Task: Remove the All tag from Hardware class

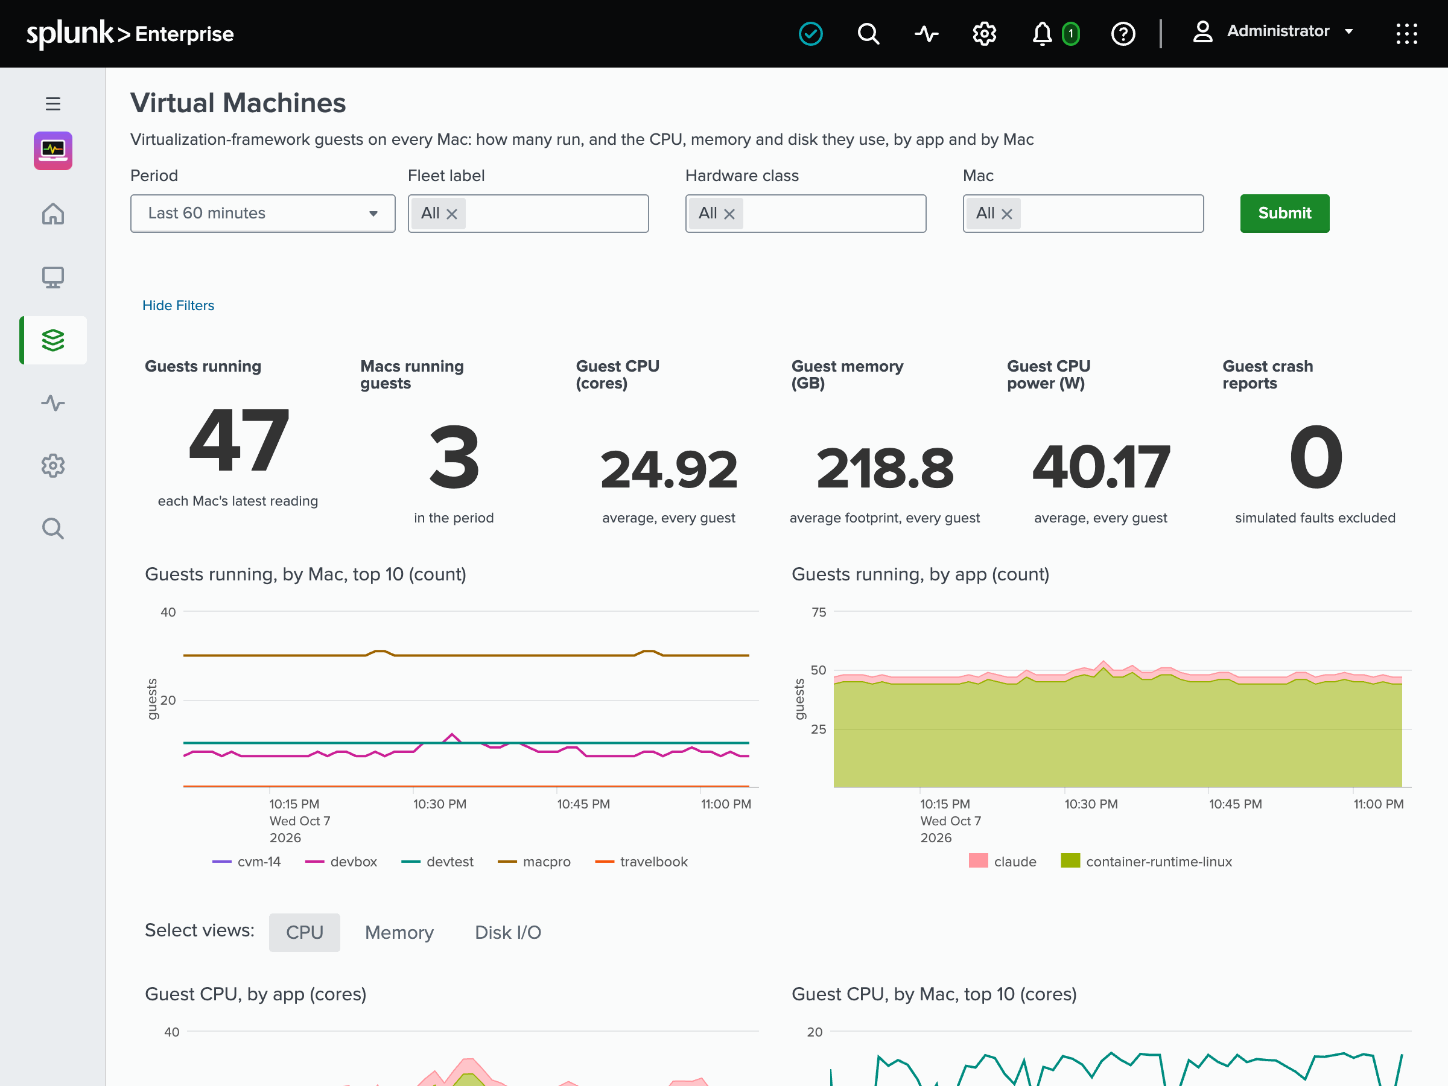Action: click(729, 214)
